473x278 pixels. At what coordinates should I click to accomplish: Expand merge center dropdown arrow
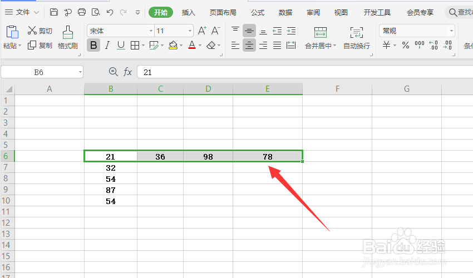click(x=334, y=46)
